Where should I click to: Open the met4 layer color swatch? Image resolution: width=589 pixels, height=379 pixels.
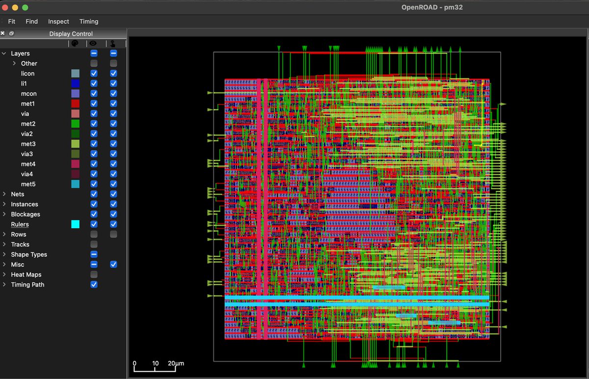pos(75,164)
